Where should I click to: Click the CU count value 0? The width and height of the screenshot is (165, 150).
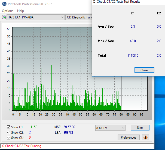[30, 138]
